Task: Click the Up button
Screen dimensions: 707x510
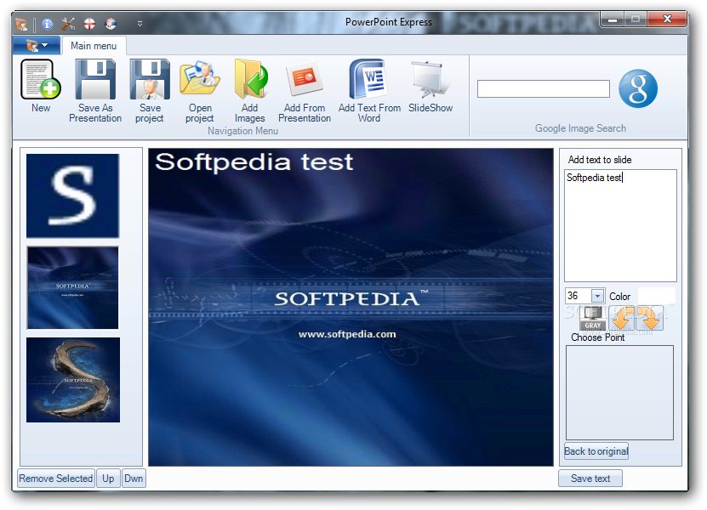Action: point(108,478)
